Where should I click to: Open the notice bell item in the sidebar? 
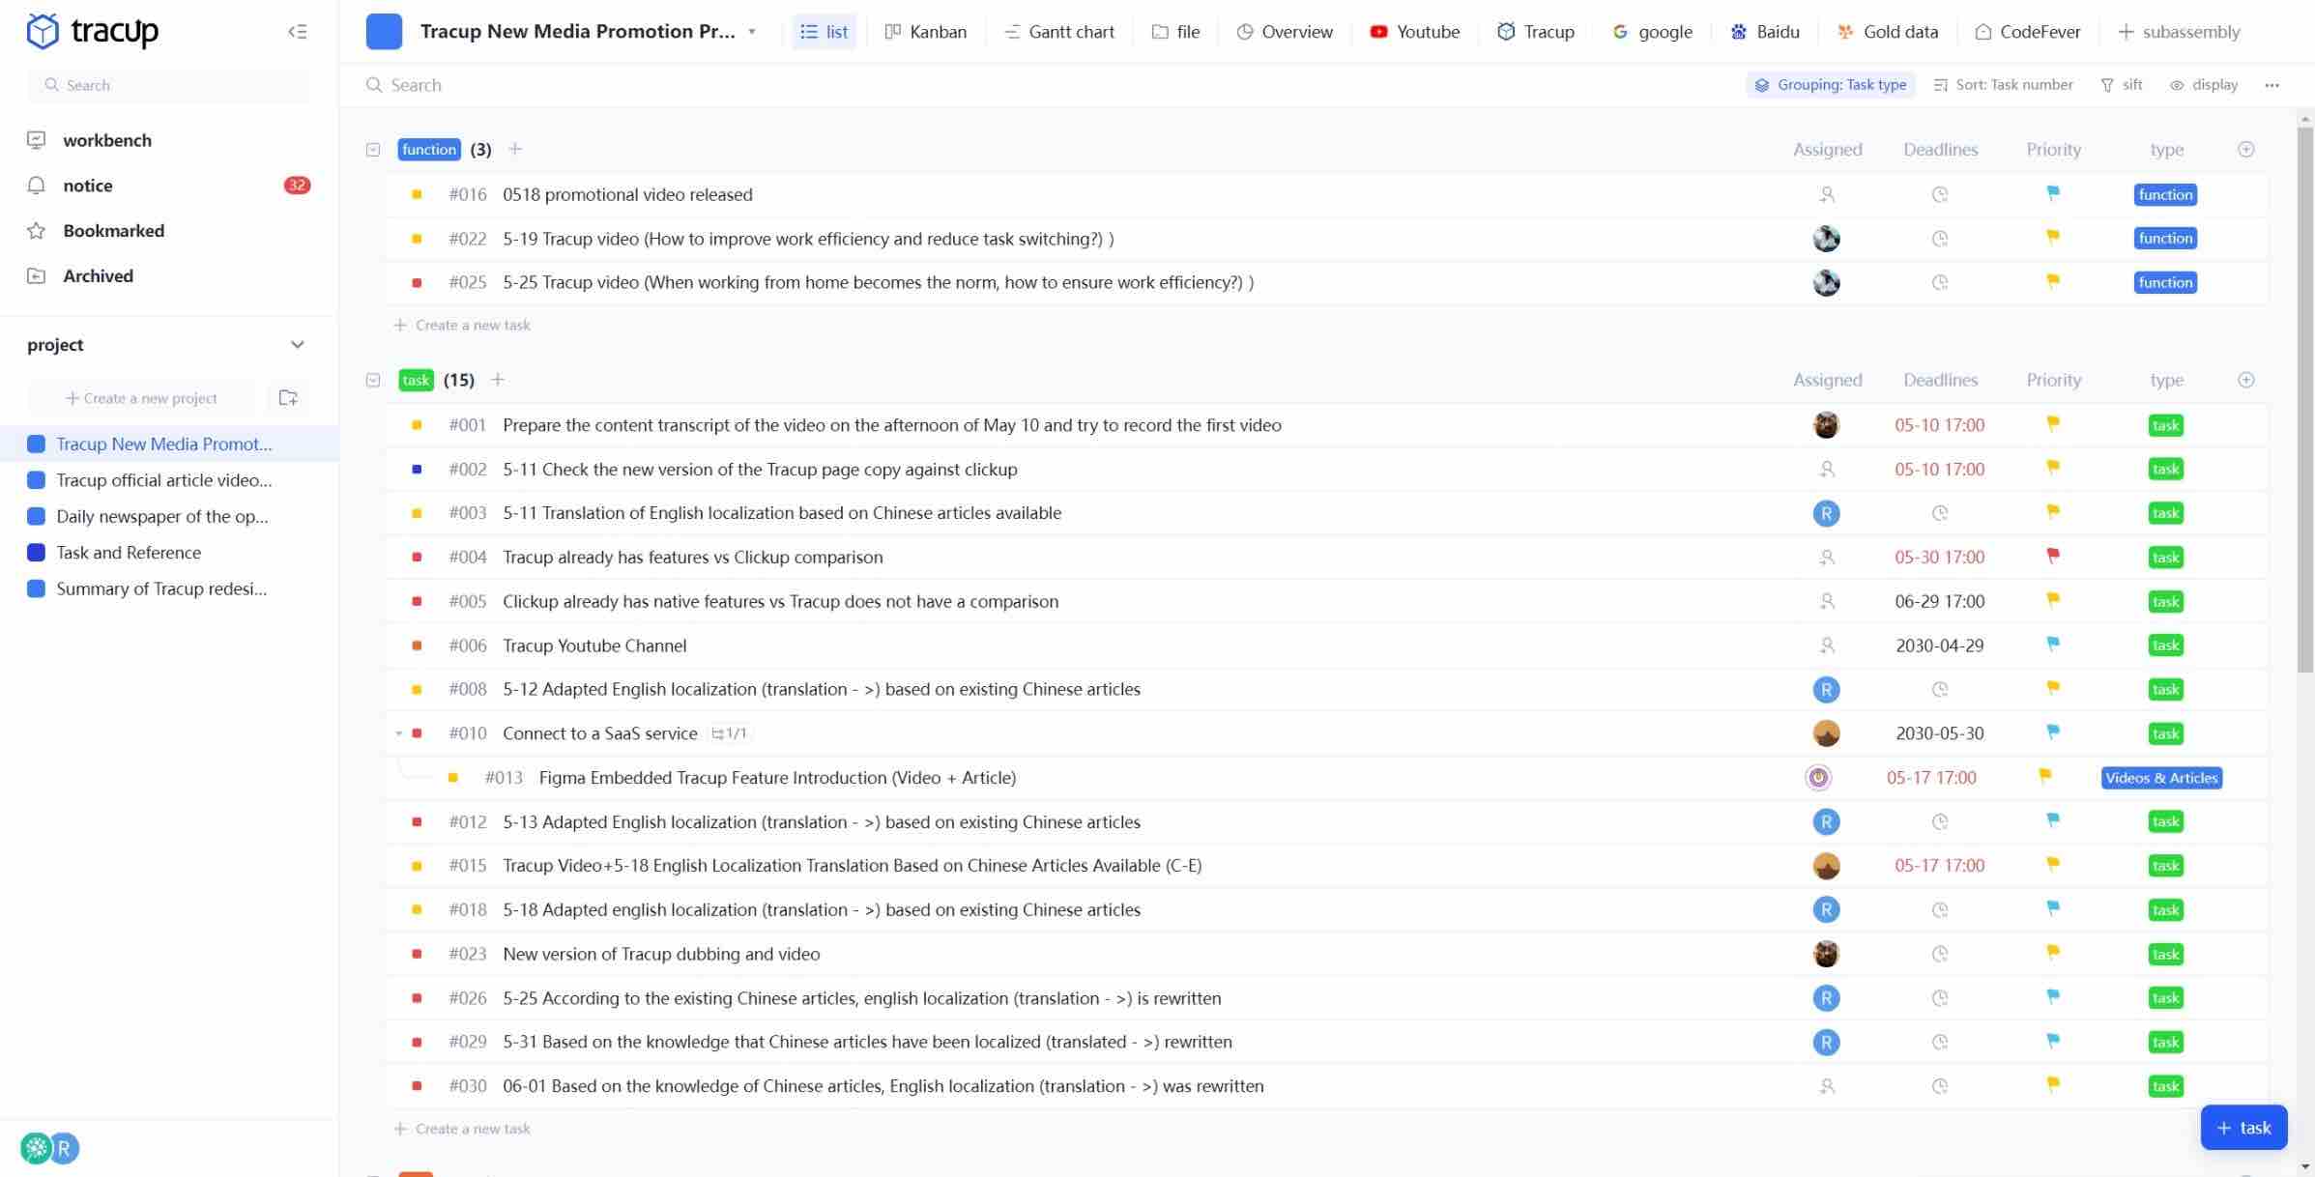point(87,186)
